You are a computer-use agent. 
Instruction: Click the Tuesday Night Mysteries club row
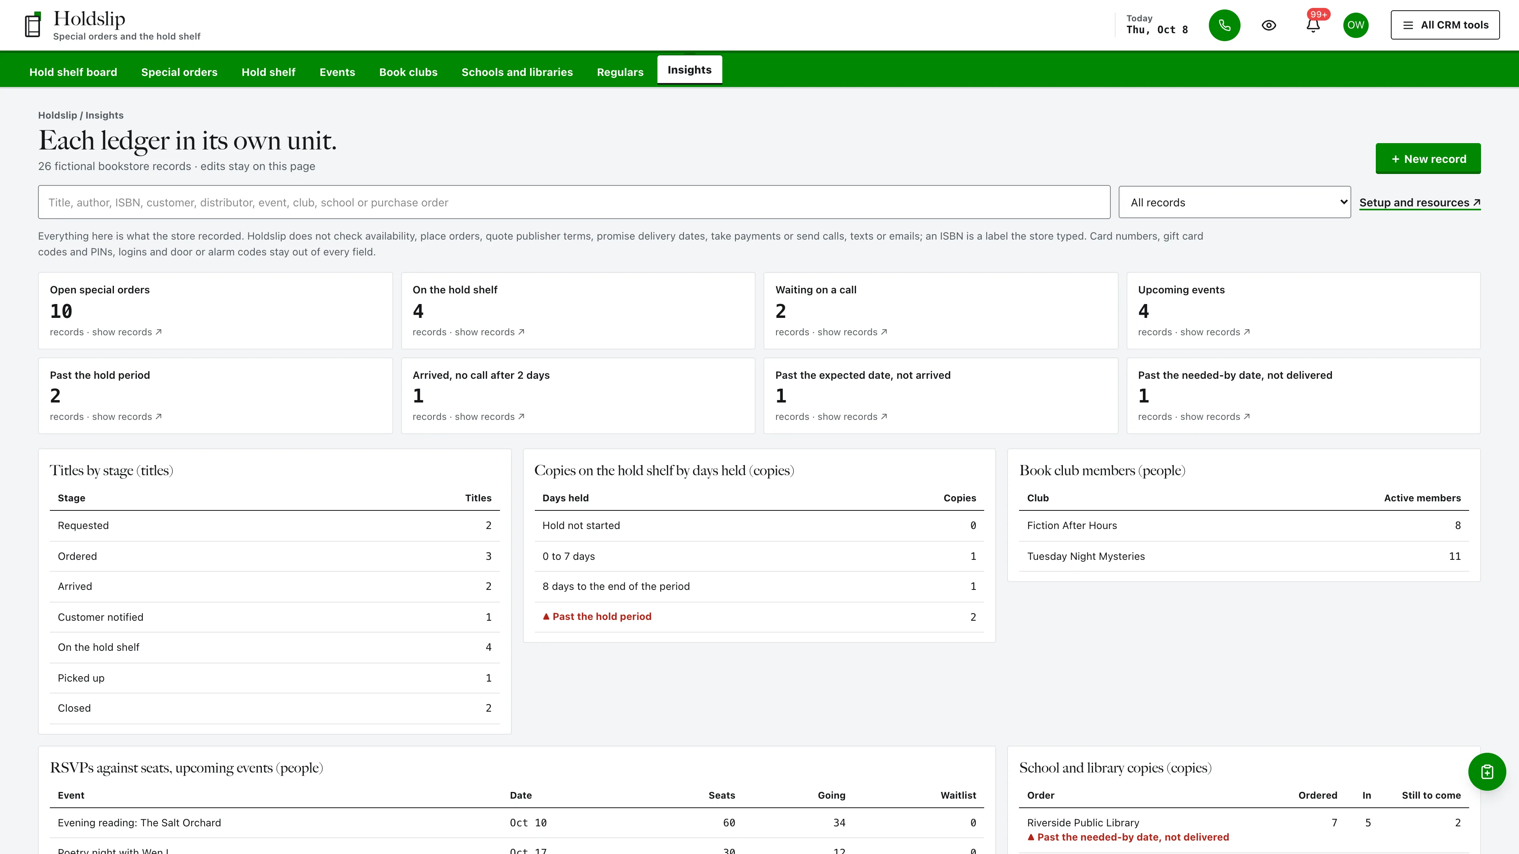(x=1244, y=556)
